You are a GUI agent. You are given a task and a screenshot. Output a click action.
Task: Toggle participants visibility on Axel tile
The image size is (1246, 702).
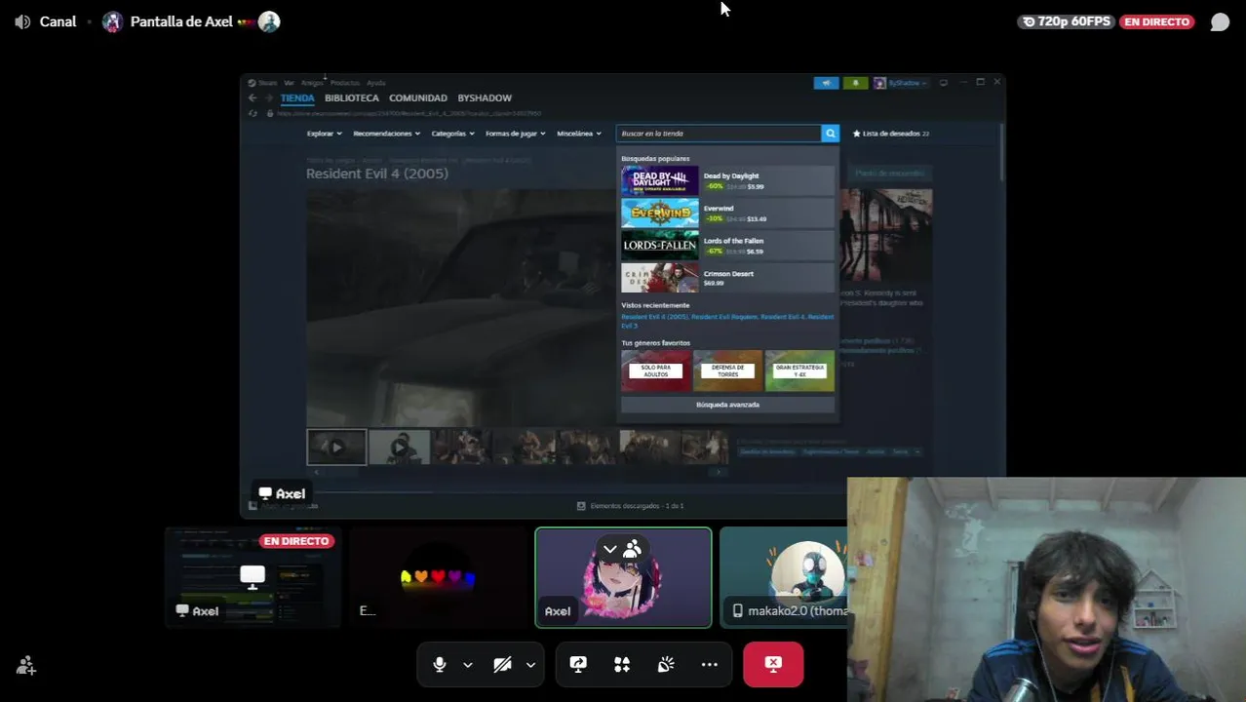tap(621, 549)
